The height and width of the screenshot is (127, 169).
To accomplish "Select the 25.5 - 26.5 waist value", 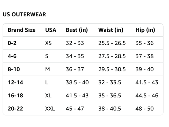I will click(x=112, y=43).
